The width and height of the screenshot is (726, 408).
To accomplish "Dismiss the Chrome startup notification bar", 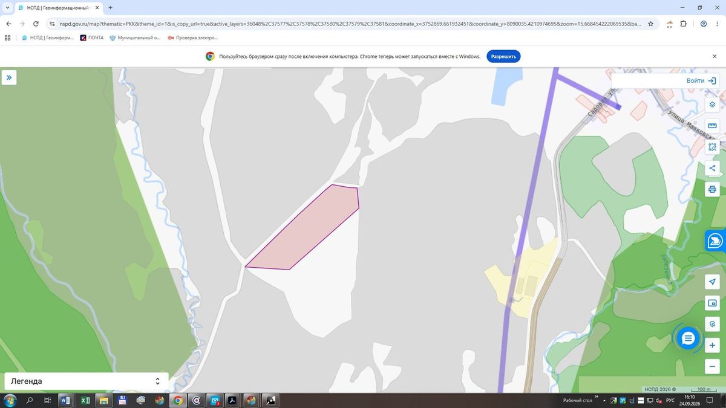I will tap(715, 56).
